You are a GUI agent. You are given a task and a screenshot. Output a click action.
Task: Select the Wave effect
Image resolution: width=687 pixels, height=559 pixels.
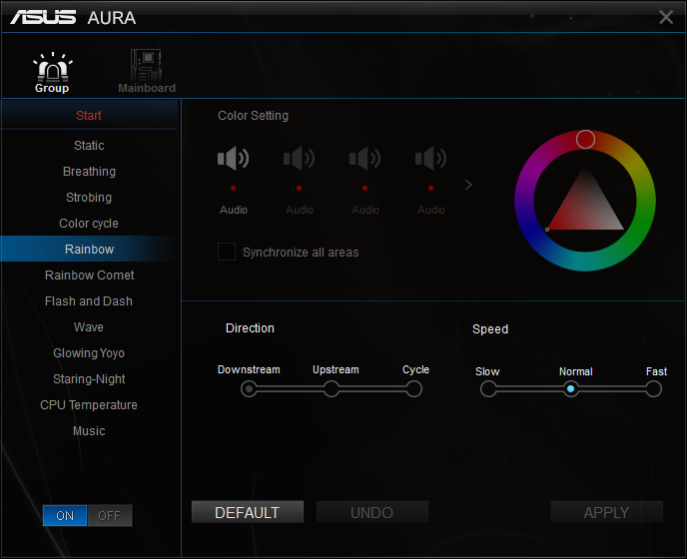tap(89, 327)
